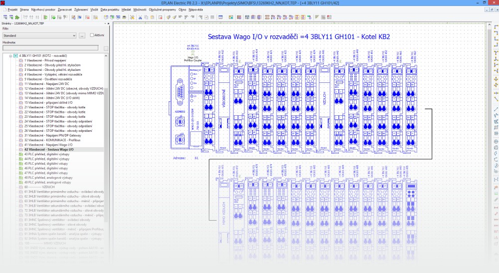The width and height of the screenshot is (499, 273).
Task: Click the Paste clipboard icon in toolbar
Action: (152, 17)
